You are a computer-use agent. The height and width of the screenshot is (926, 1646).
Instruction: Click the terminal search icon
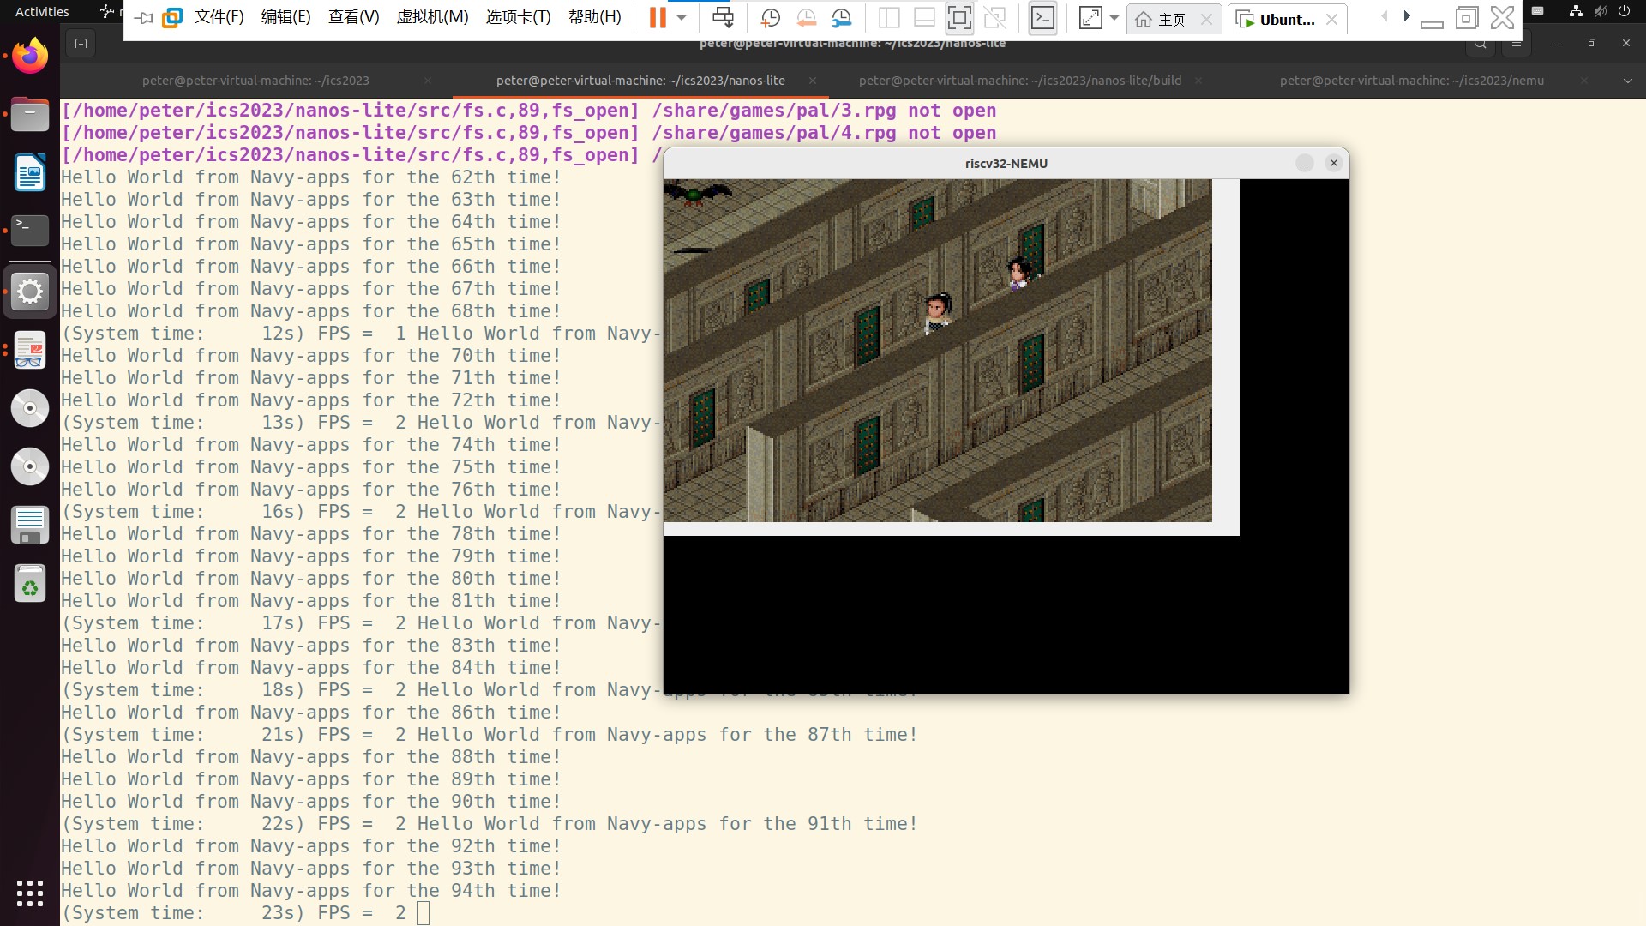pyautogui.click(x=1480, y=44)
